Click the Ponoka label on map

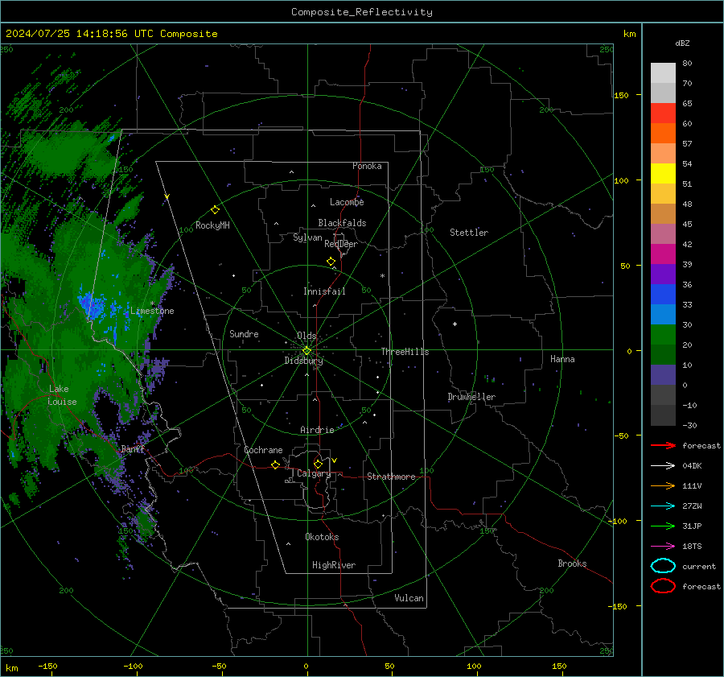367,166
